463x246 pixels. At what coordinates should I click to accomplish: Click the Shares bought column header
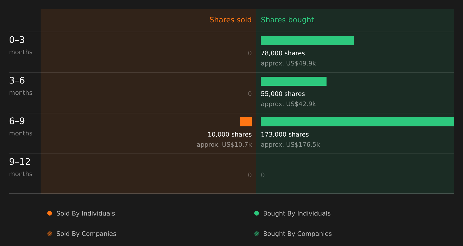(x=287, y=20)
